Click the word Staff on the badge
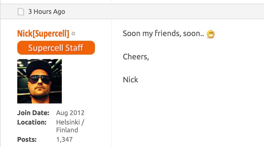The image size is (264, 147). click(74, 48)
